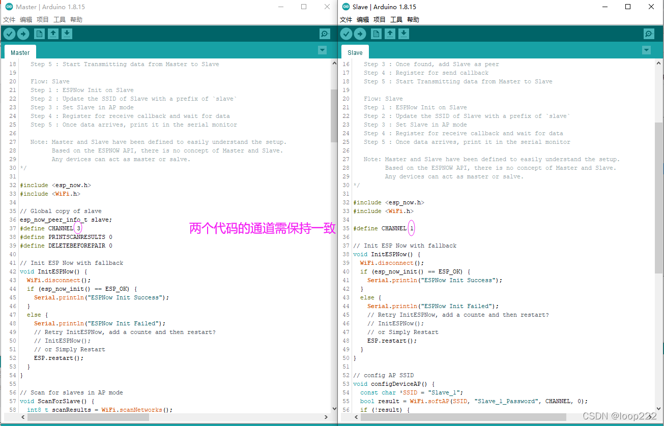
Task: Create new sketch in Master window
Action: [39, 34]
